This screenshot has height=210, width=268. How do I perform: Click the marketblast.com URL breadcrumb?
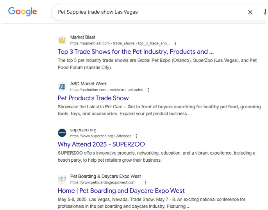click(120, 44)
